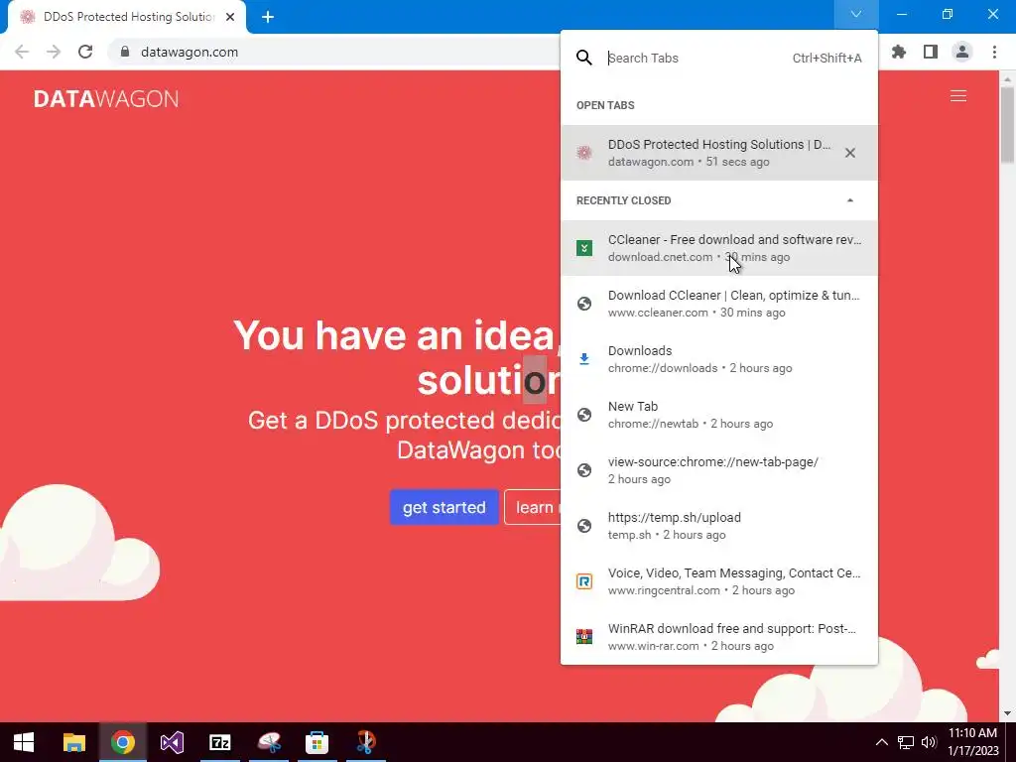Click the globe icon beside New Tab entry
Viewport: 1016px width, 762px height.
click(583, 415)
